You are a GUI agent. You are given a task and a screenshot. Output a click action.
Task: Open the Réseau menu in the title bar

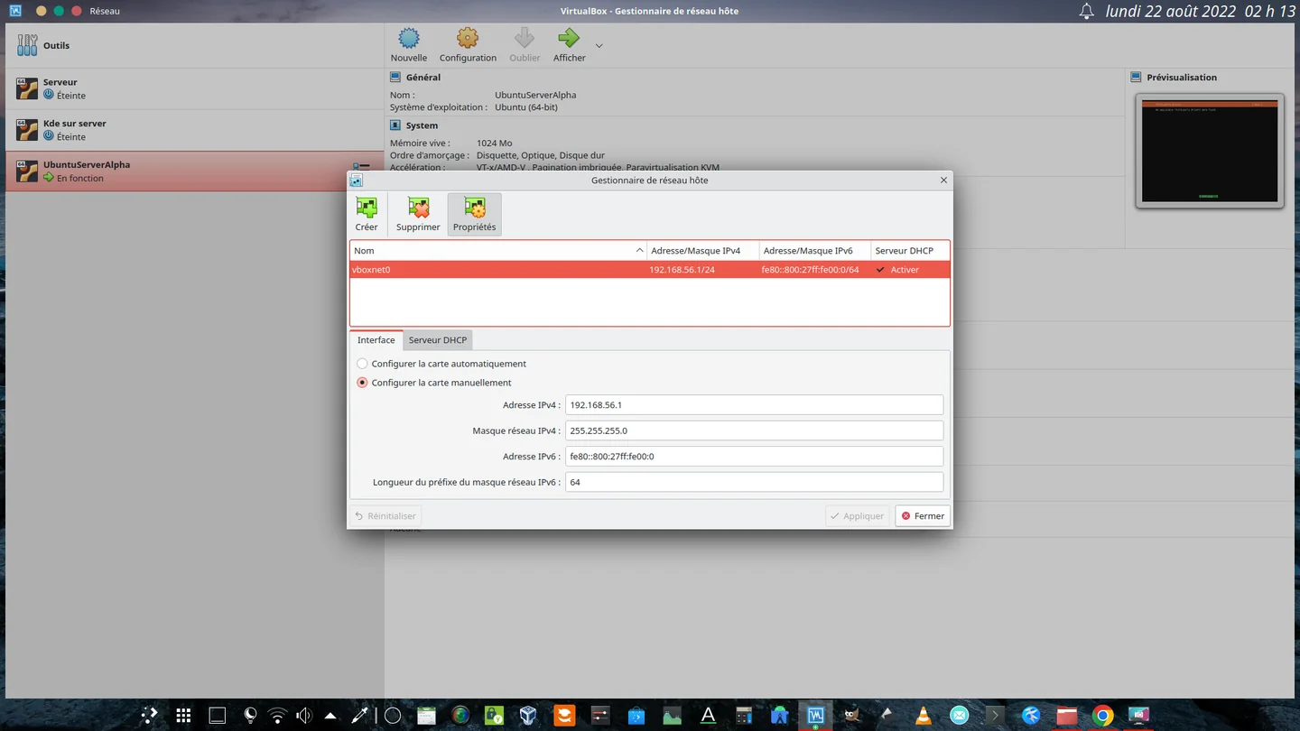pos(105,11)
